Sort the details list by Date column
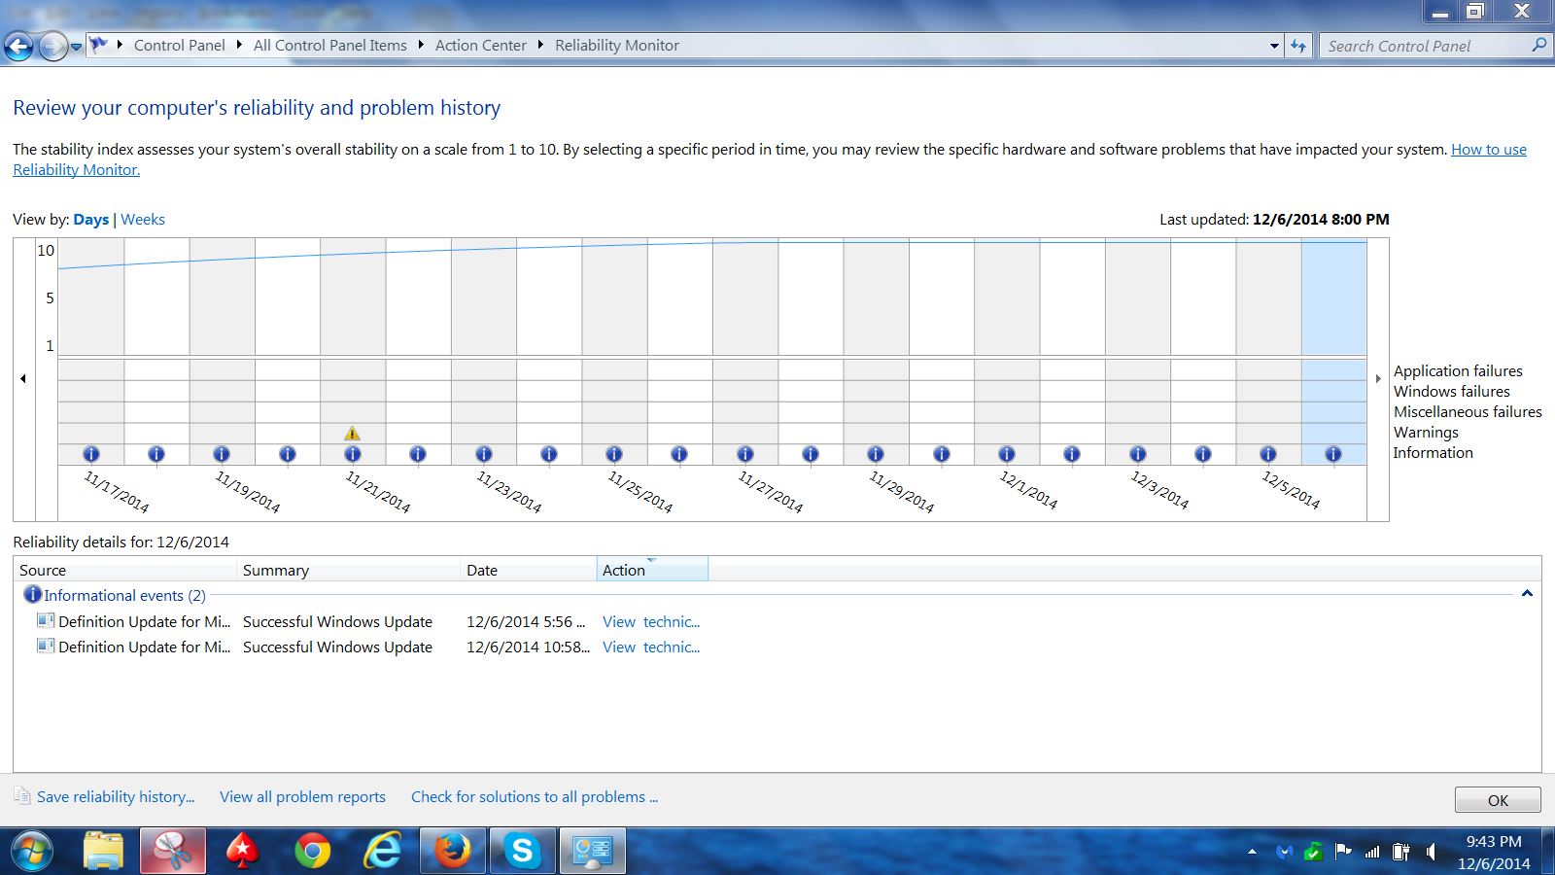1555x875 pixels. point(529,570)
